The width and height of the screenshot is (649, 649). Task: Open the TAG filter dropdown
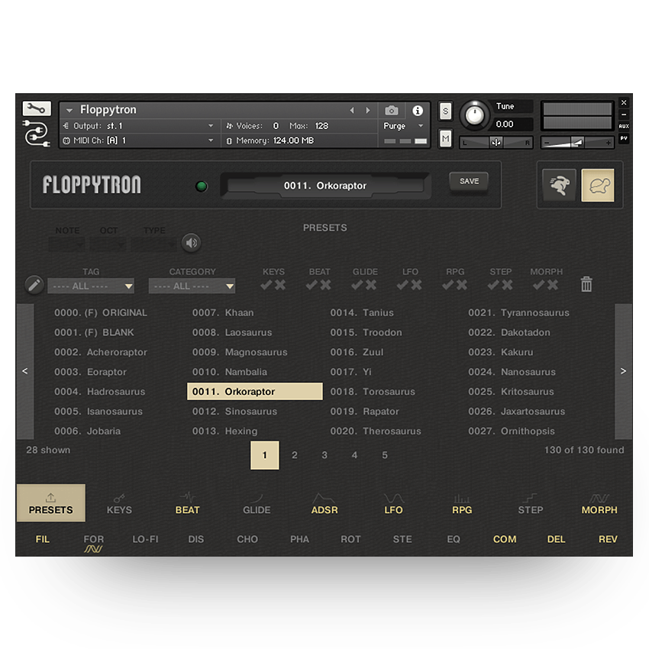(91, 286)
